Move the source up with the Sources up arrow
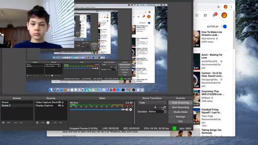Viewport: 258px width, 145px height. 55,122
